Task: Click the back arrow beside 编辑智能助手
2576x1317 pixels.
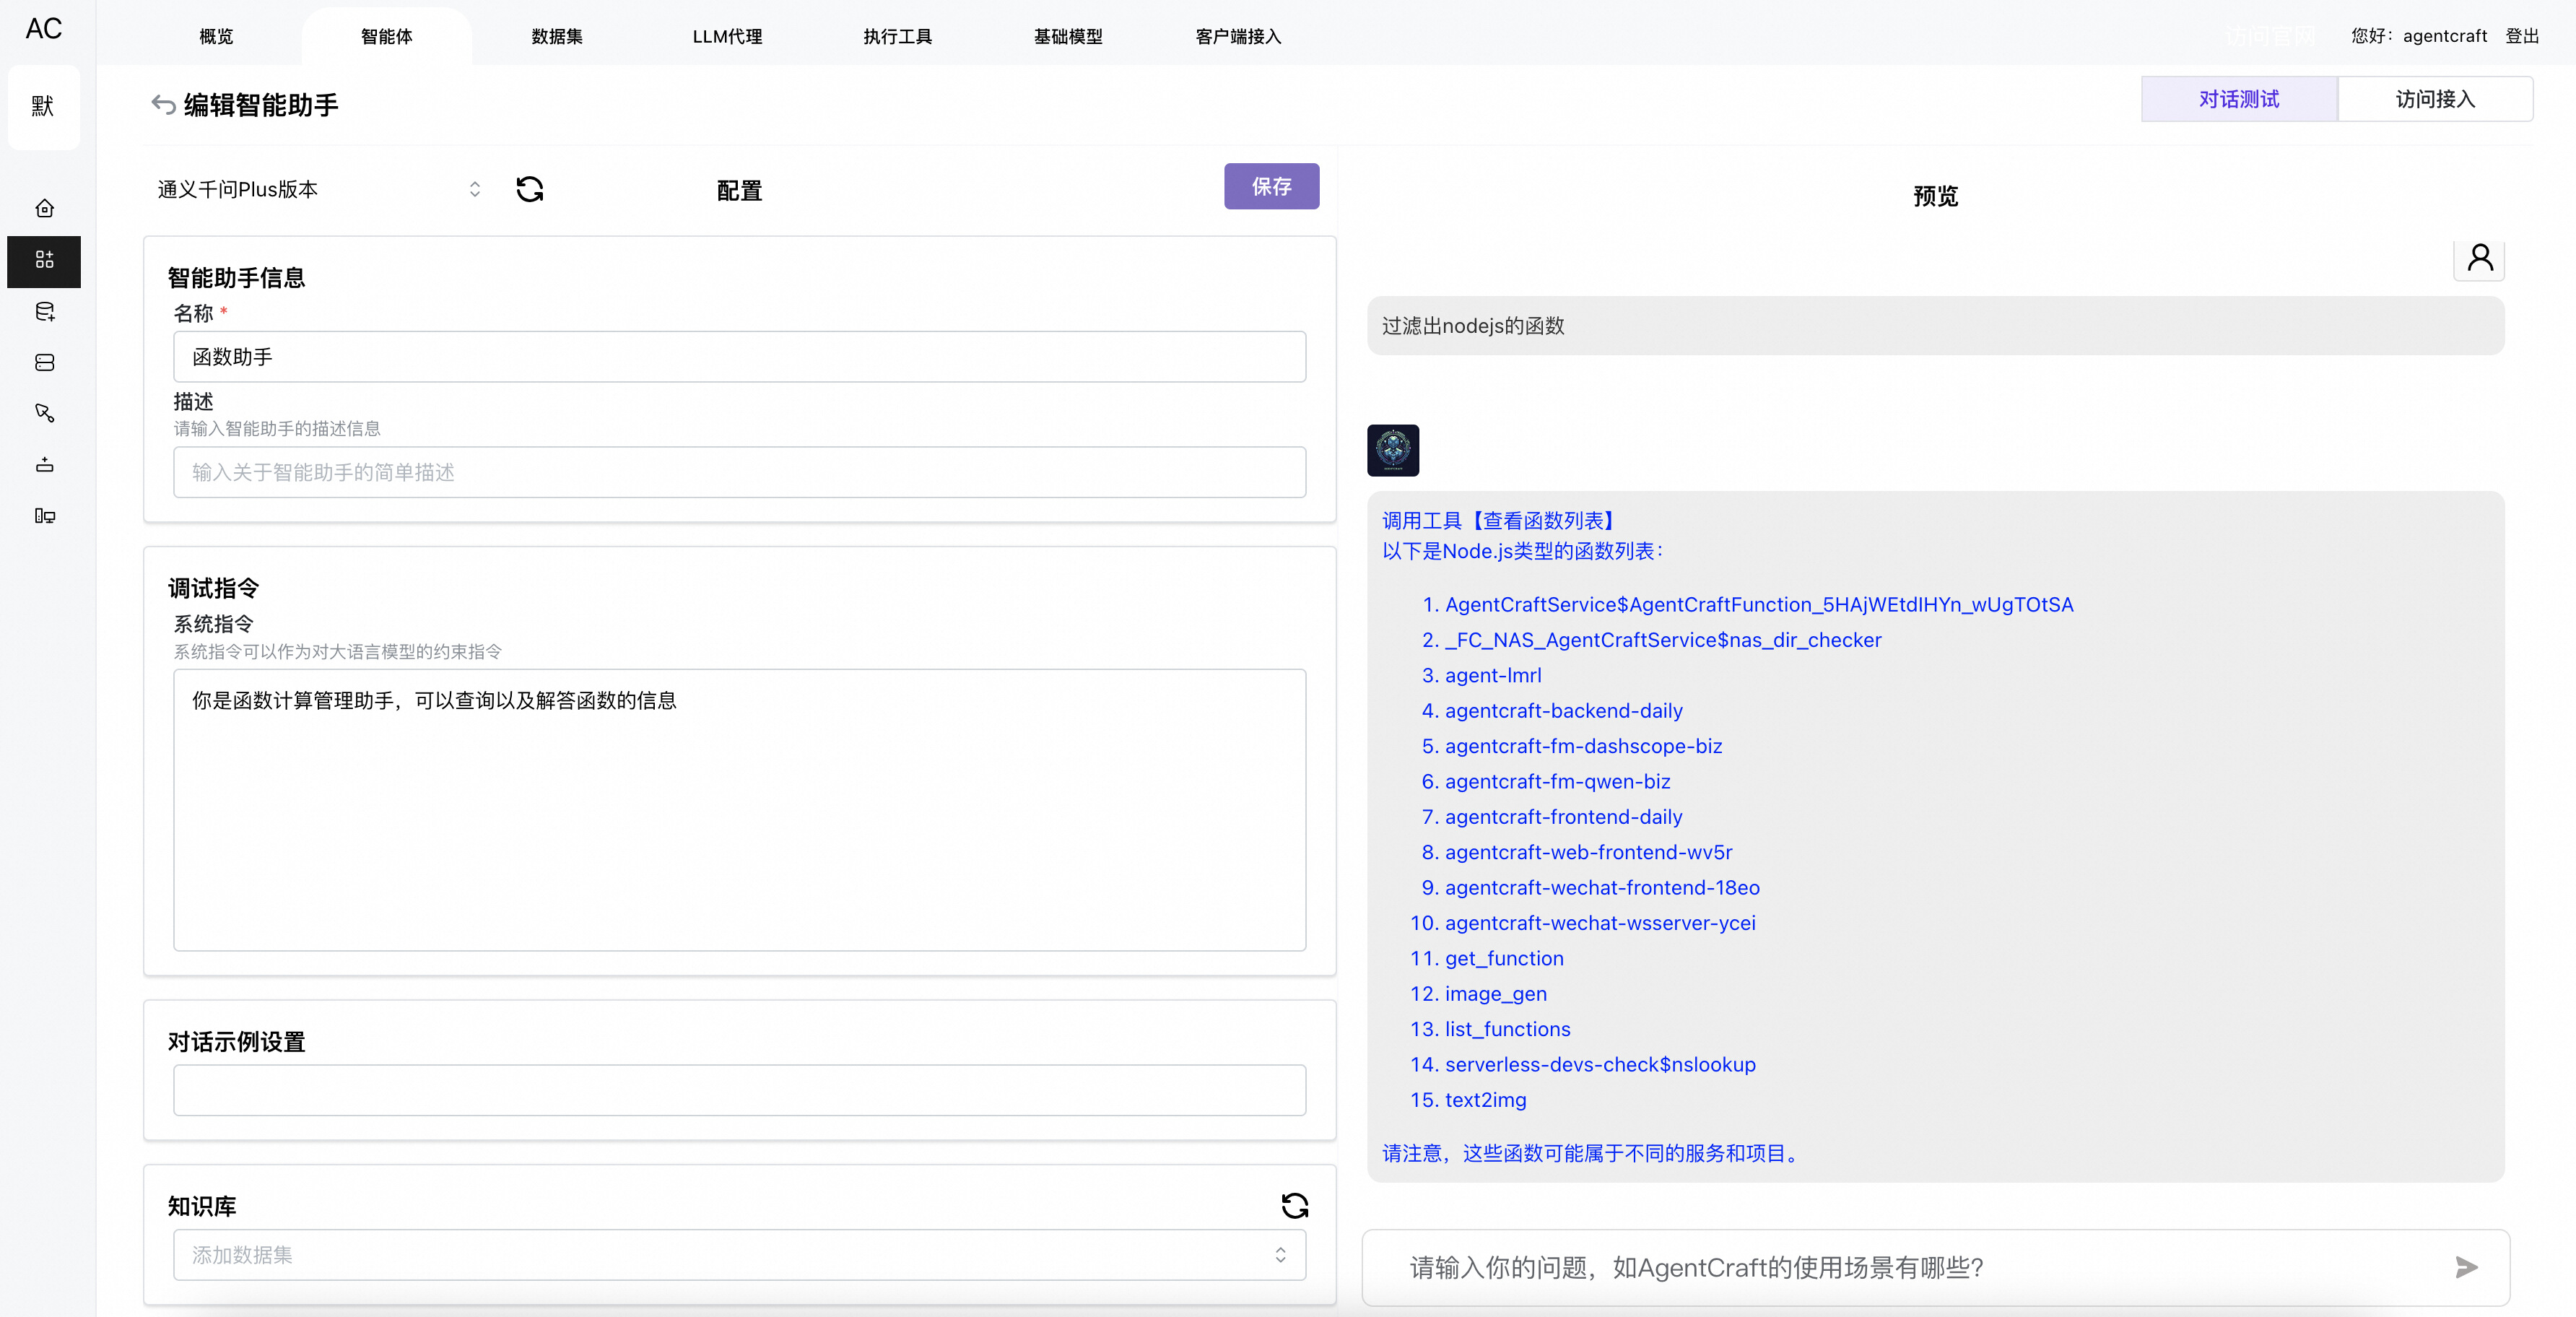Action: [x=163, y=104]
